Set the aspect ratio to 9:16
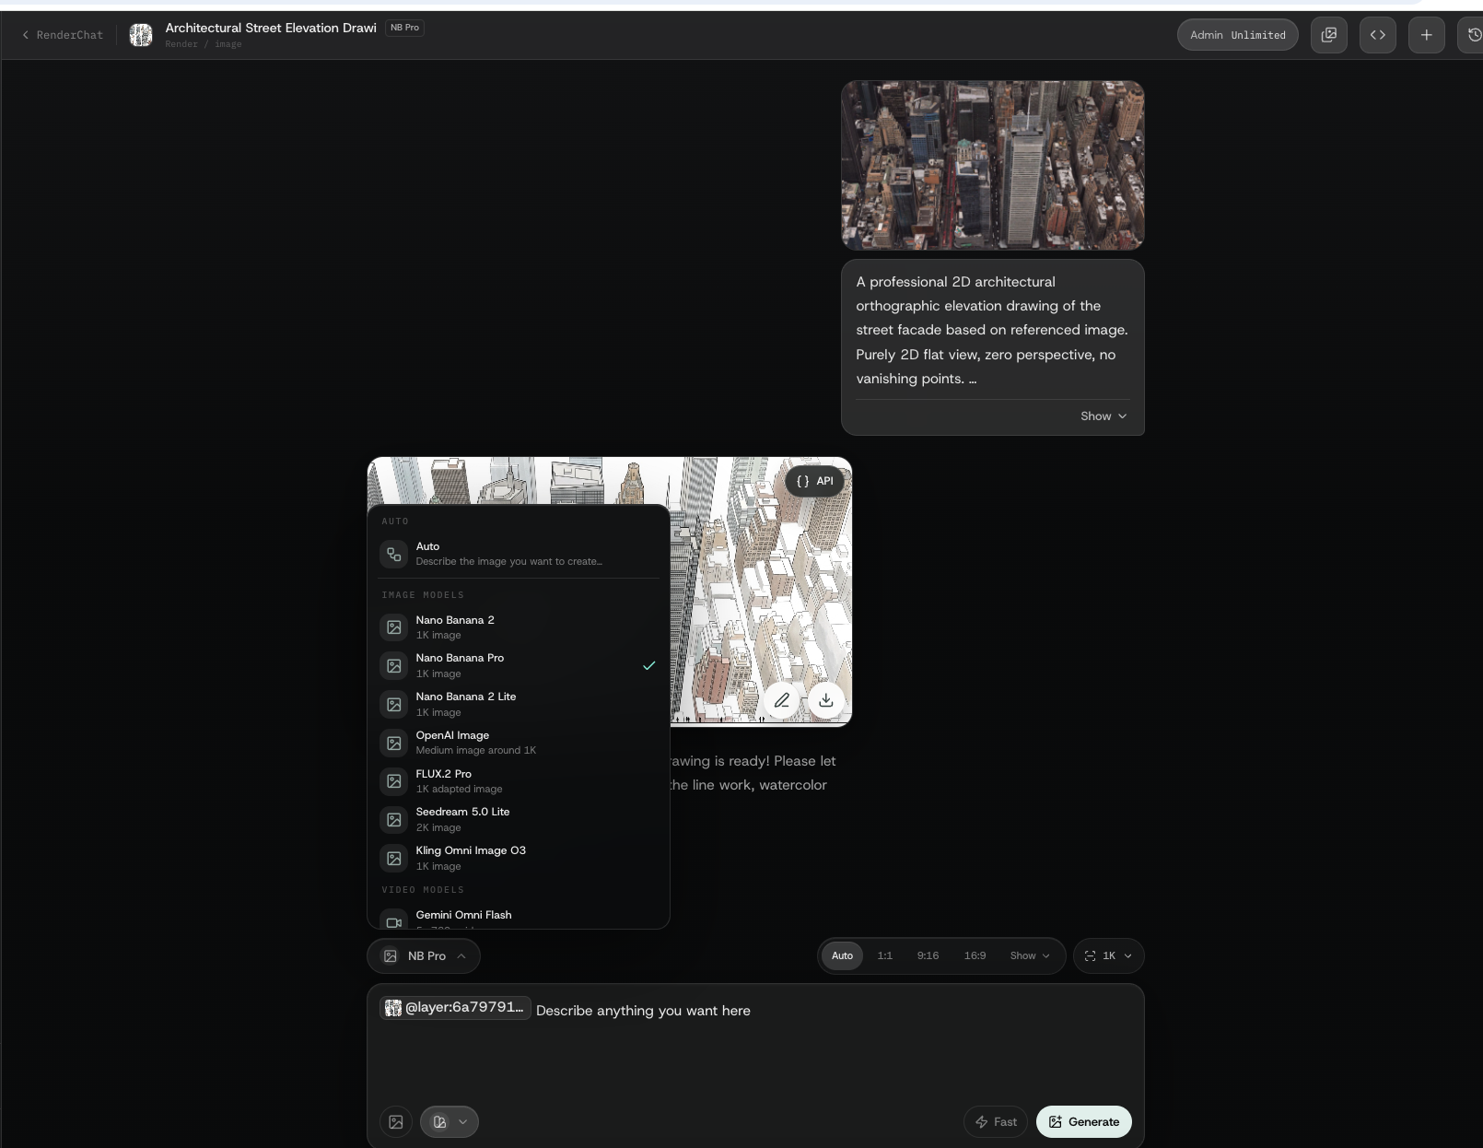The height and width of the screenshot is (1148, 1483). (x=928, y=956)
